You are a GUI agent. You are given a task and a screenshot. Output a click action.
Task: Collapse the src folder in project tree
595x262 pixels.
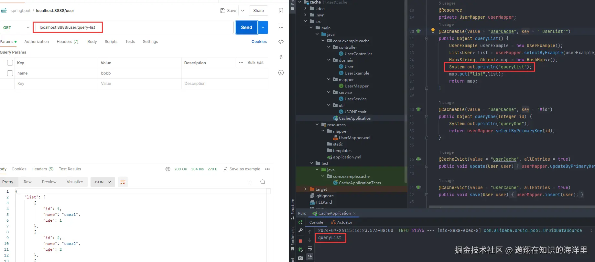coord(305,21)
